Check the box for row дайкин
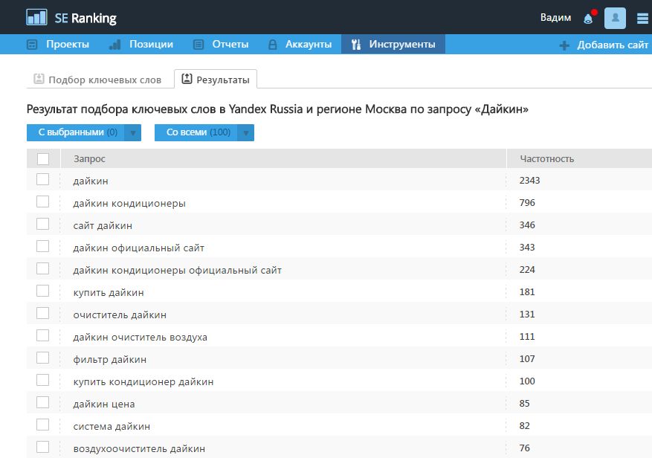The height and width of the screenshot is (458, 652). (x=43, y=179)
